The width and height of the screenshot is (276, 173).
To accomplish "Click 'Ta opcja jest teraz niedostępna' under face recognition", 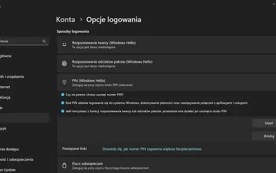I will coord(94,47).
